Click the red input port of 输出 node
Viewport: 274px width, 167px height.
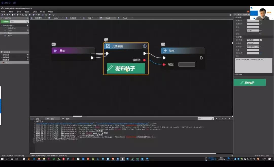pos(164,64)
